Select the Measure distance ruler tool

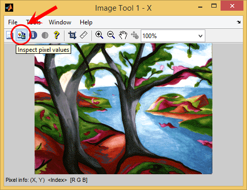[84, 35]
